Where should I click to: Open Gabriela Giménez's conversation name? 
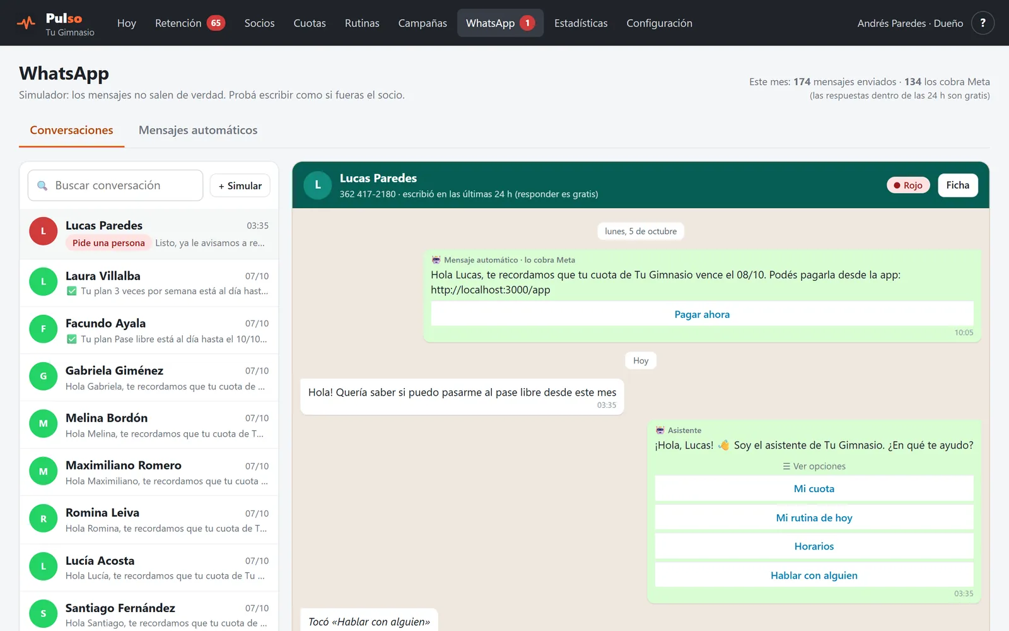click(114, 370)
